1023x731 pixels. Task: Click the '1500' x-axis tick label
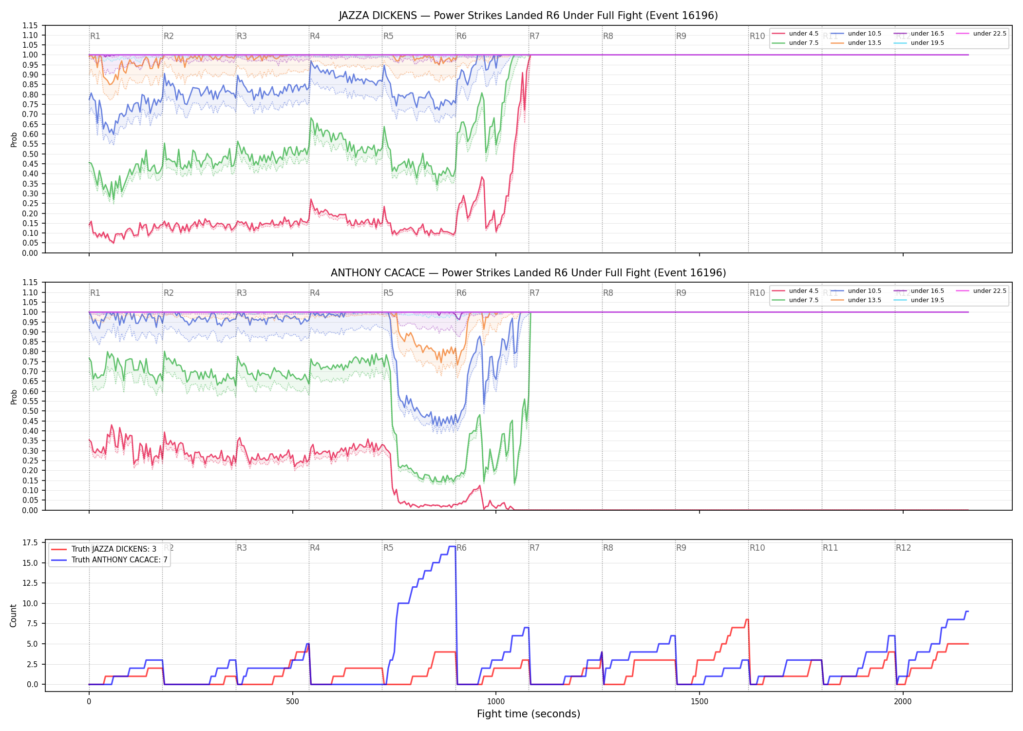pos(700,702)
